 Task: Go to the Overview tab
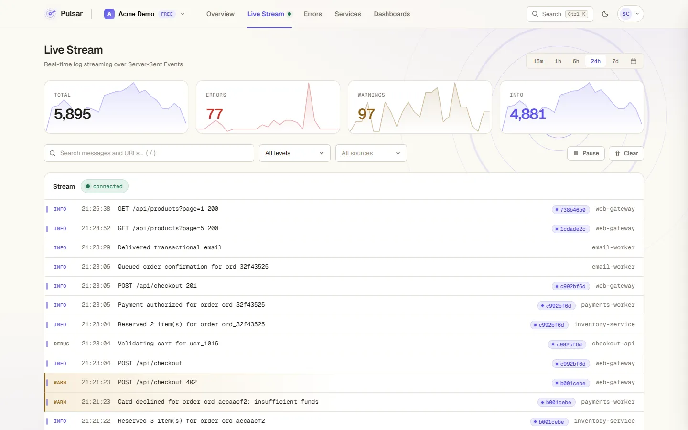(220, 14)
